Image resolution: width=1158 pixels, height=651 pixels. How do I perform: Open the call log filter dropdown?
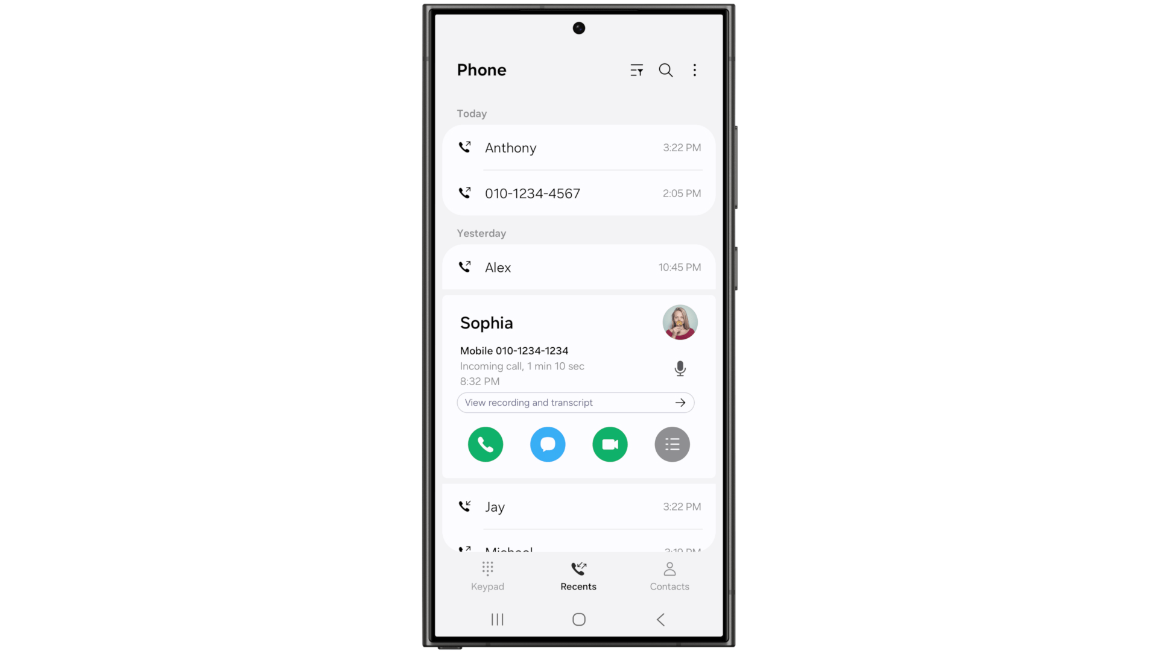click(x=636, y=70)
